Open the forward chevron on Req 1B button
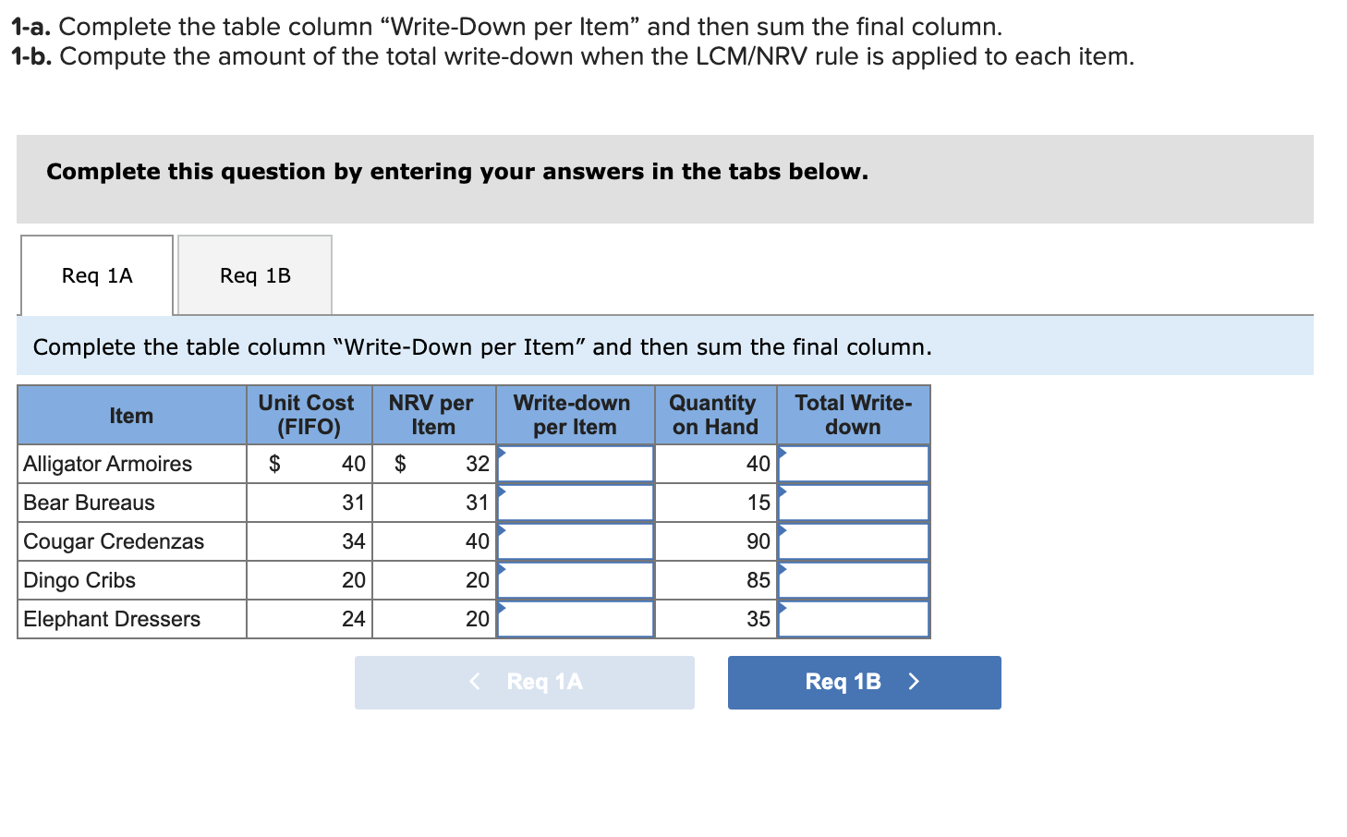The width and height of the screenshot is (1347, 837). click(x=914, y=682)
